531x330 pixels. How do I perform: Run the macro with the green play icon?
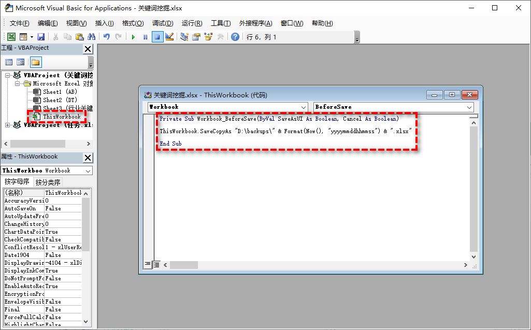[133, 37]
